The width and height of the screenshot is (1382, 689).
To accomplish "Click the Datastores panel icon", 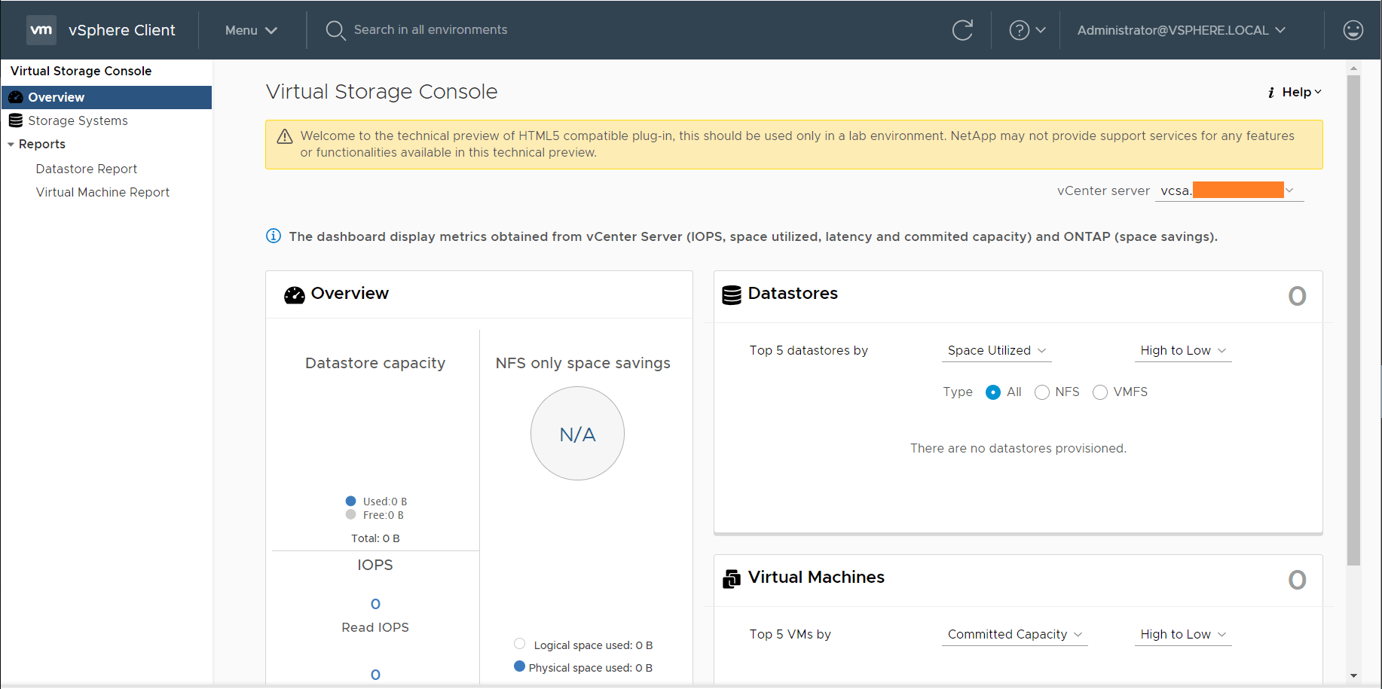I will pyautogui.click(x=730, y=294).
